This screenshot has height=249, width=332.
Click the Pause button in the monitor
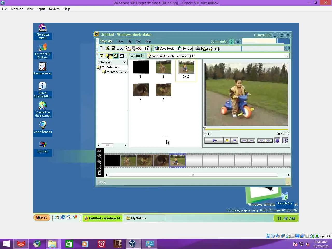pos(227,141)
